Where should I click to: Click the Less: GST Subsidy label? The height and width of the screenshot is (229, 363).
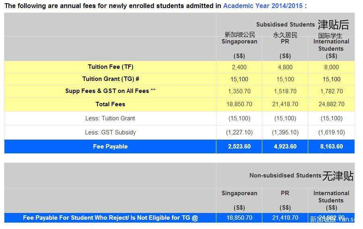point(110,132)
